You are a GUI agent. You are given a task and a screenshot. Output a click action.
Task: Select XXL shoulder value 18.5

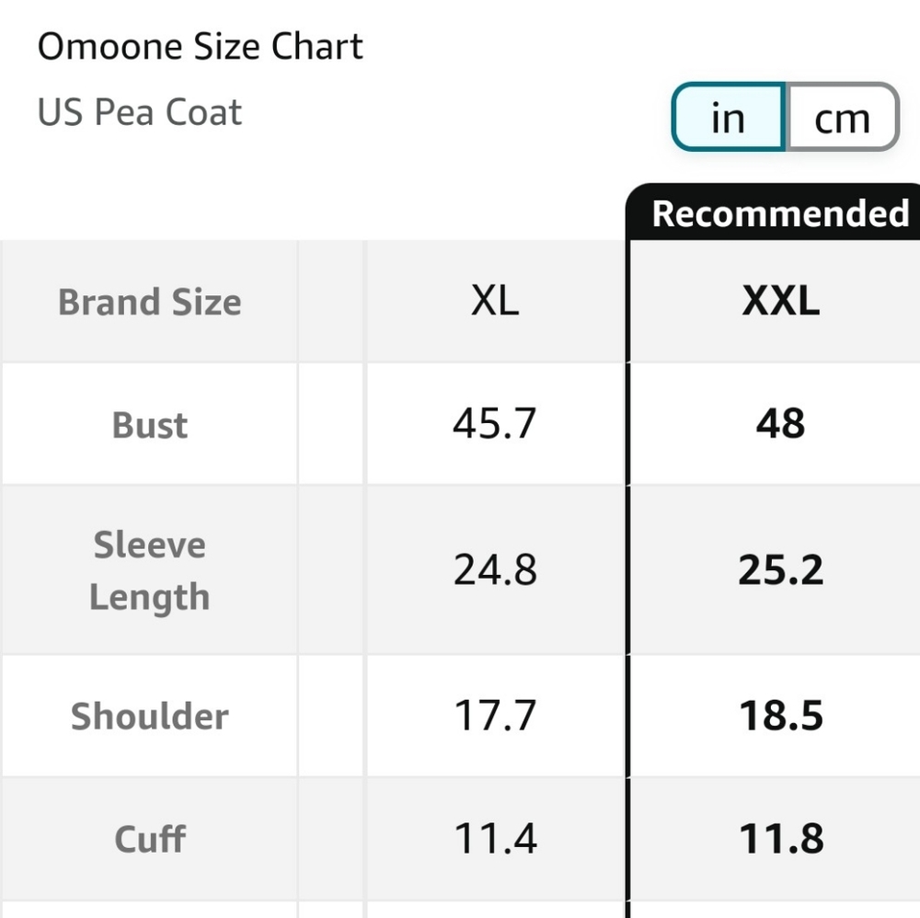coord(780,716)
